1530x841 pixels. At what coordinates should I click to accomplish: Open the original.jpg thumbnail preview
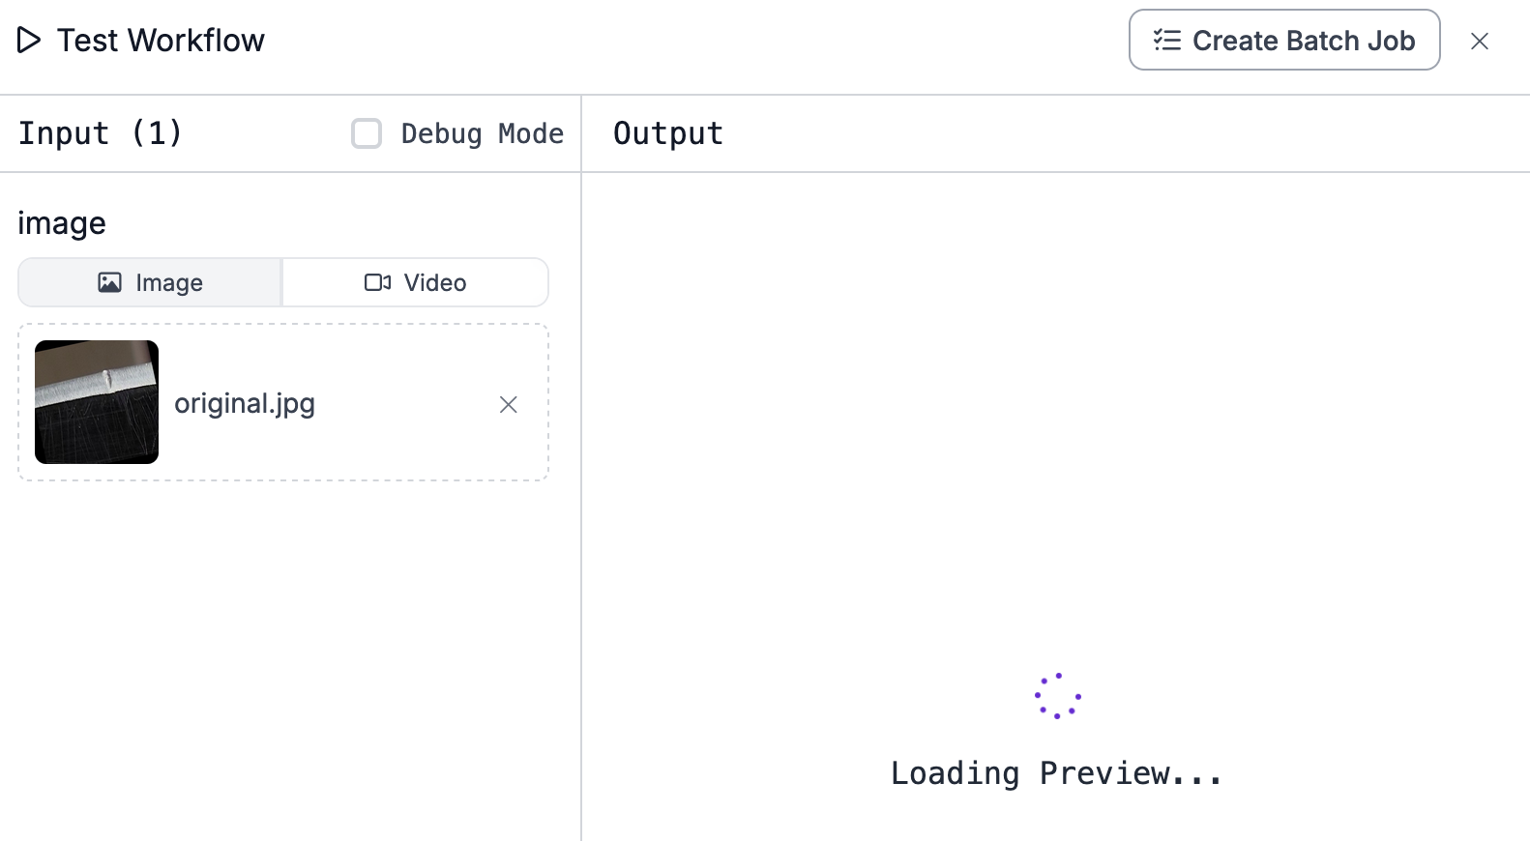point(97,402)
